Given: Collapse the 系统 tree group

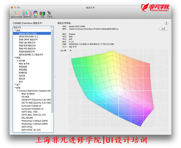Looking at the screenshot, I should [15, 31].
